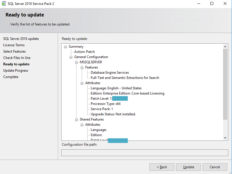The image size is (232, 174).
Task: Select the empty Language: row under Shared Features
Action: pyautogui.click(x=99, y=130)
